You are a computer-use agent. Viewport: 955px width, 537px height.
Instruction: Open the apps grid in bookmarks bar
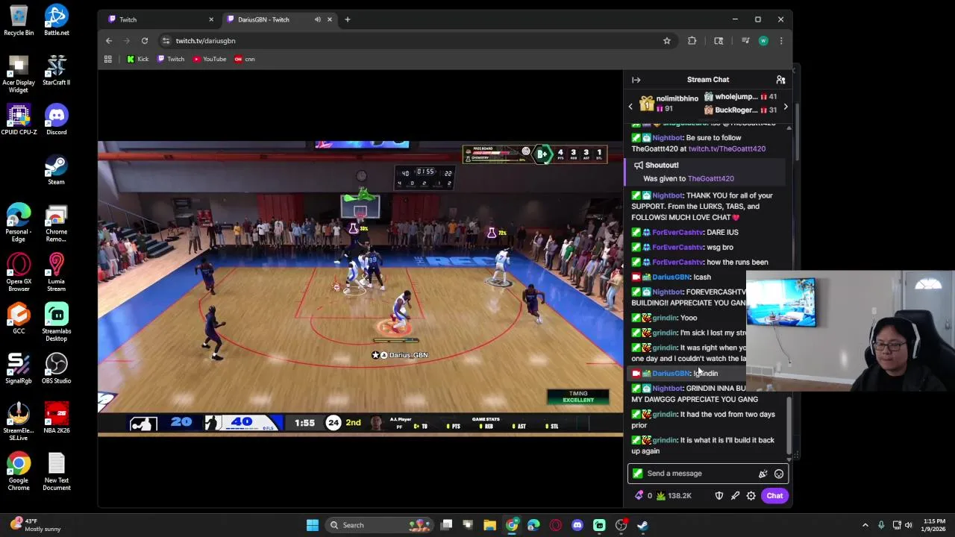point(108,59)
